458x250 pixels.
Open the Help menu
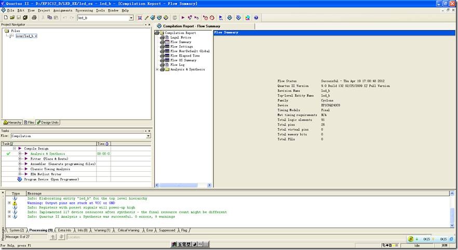[125, 10]
